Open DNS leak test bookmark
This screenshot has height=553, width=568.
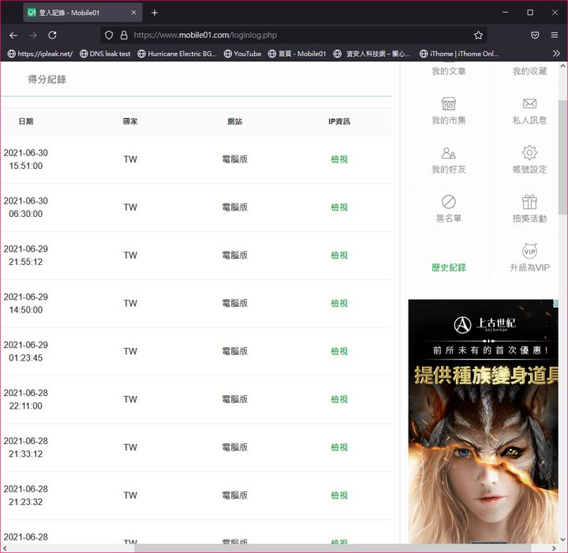click(x=105, y=54)
